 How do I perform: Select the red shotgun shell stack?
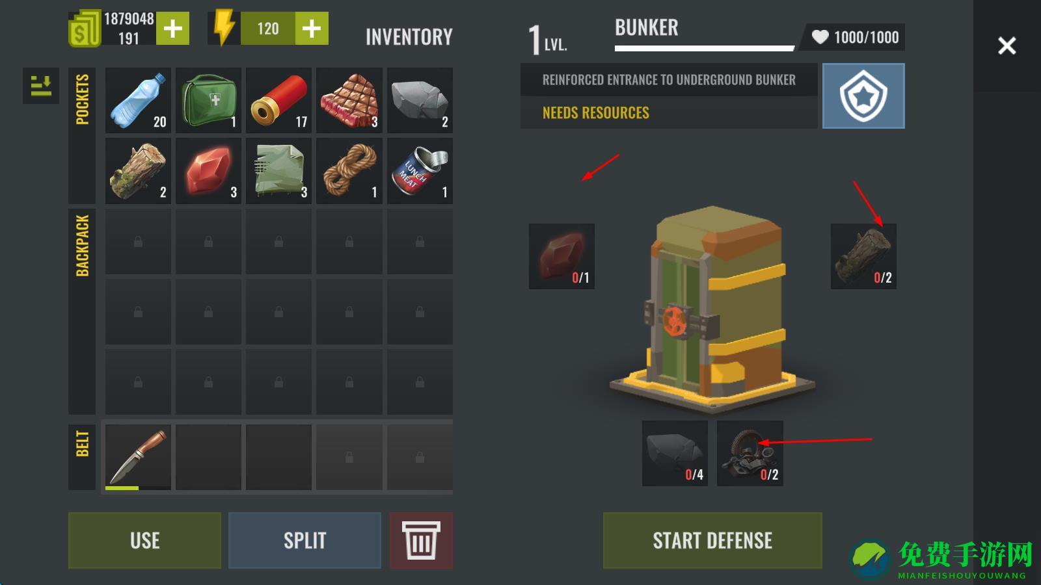pos(278,101)
